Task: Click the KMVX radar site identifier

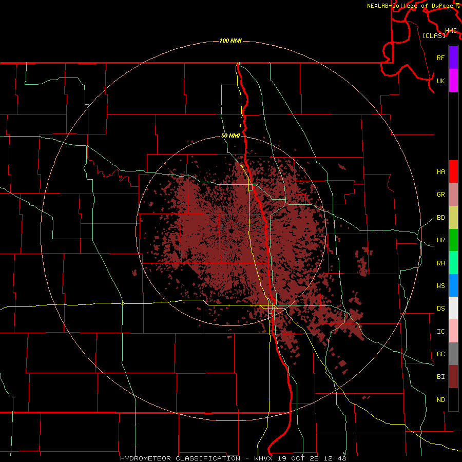Action: pyautogui.click(x=264, y=458)
